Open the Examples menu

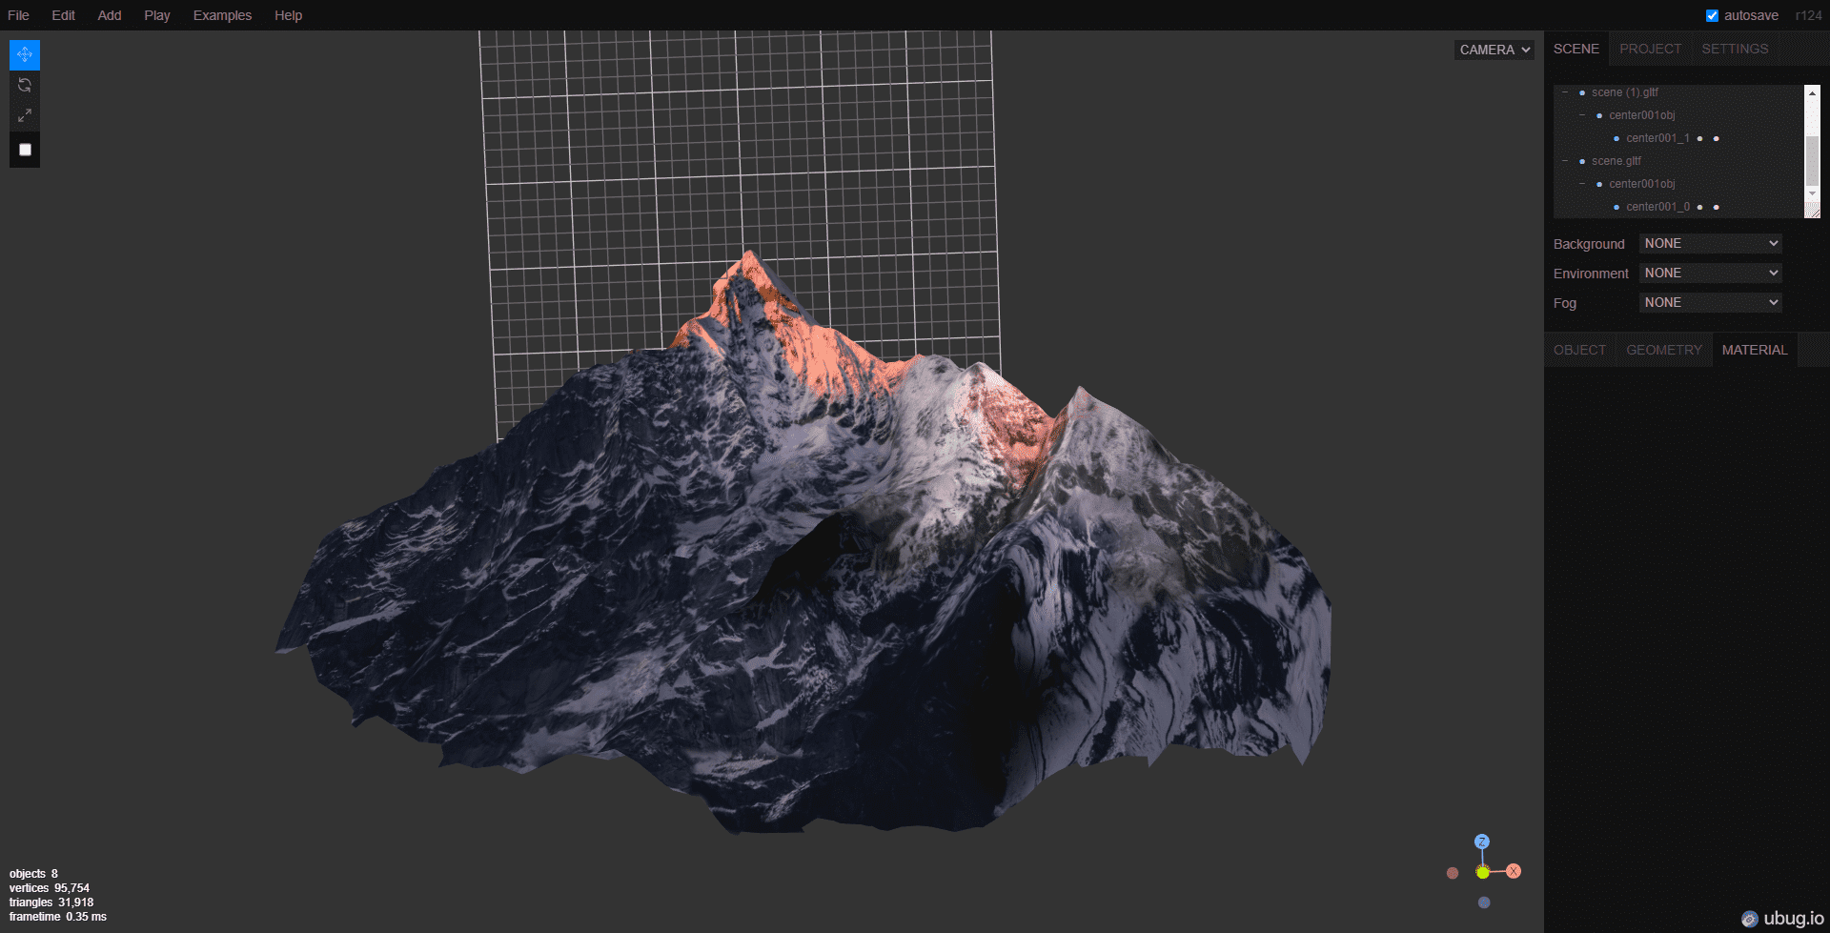222,15
